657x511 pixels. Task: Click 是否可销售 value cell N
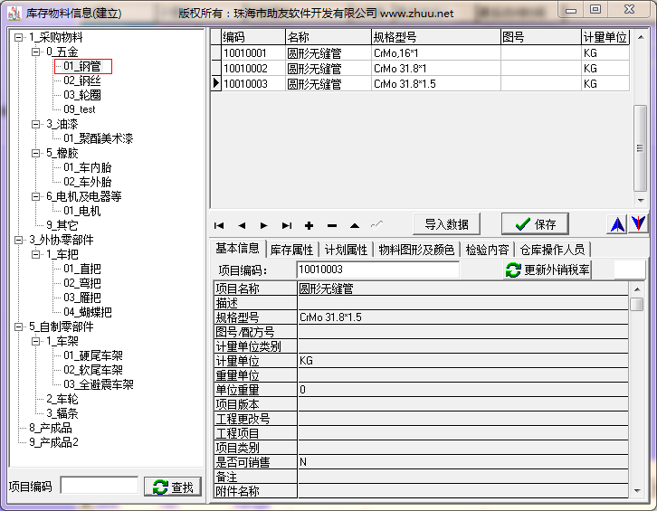pyautogui.click(x=463, y=462)
